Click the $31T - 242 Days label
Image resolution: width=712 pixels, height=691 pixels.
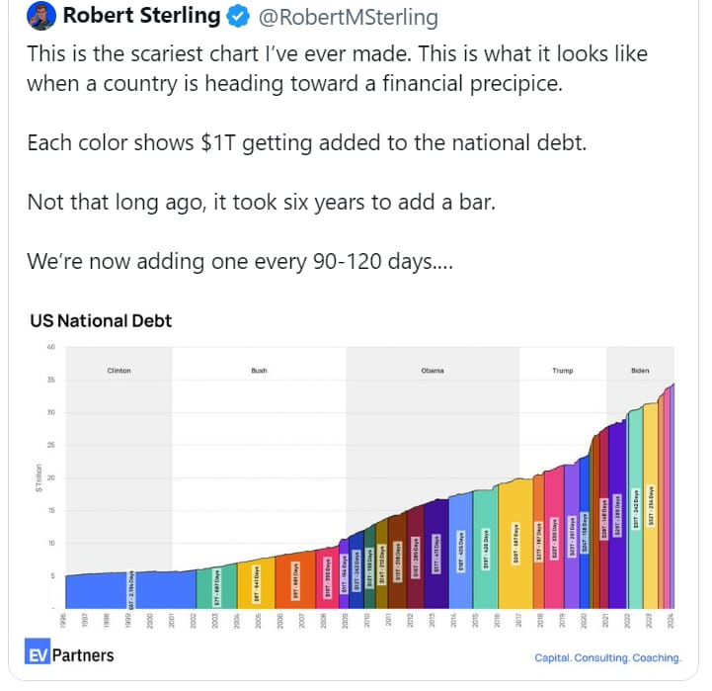[636, 509]
